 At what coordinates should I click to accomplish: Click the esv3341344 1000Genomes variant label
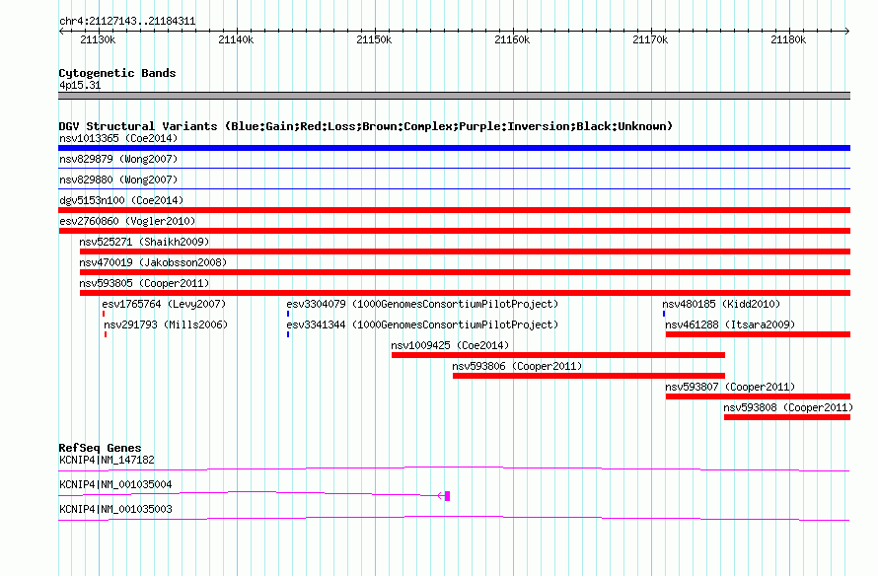422,324
